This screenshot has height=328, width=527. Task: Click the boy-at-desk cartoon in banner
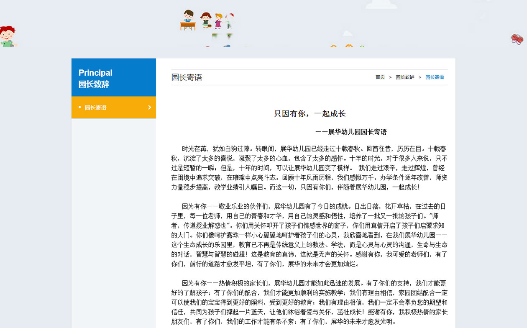(188, 20)
